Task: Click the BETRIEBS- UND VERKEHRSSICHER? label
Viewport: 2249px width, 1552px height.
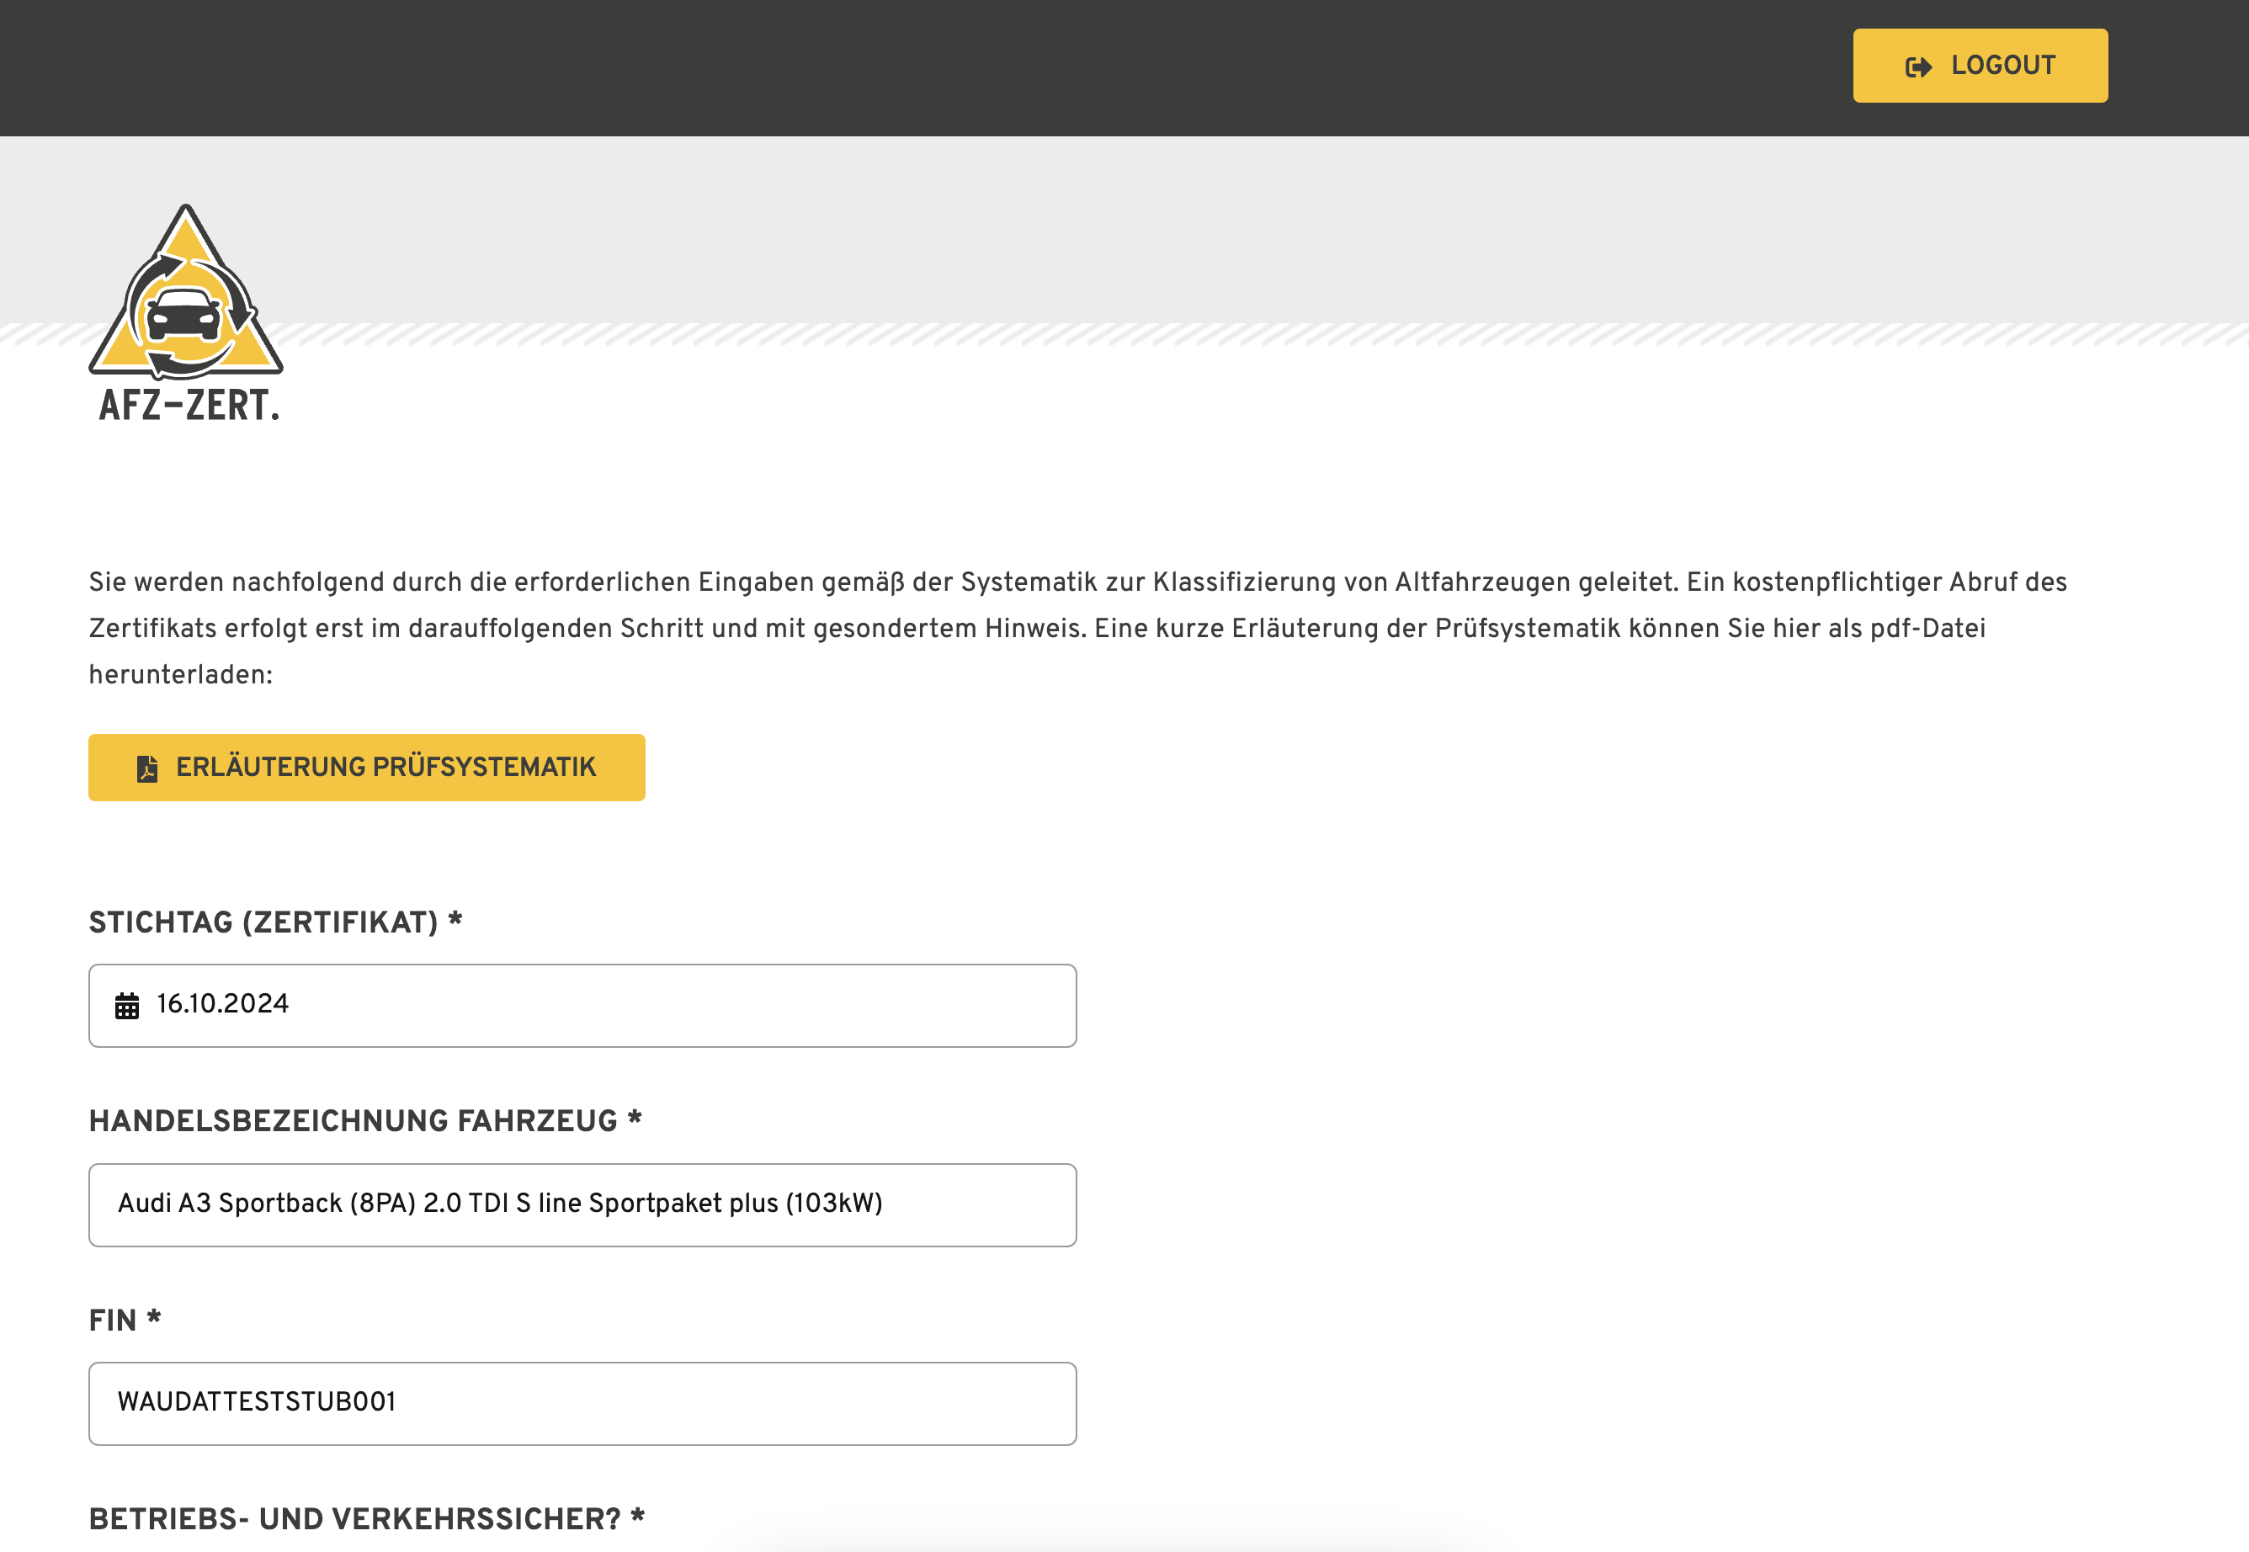Action: point(367,1518)
